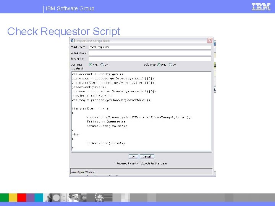Click the Properties dialog title icon
The image size is (275, 206).
coord(73,41)
